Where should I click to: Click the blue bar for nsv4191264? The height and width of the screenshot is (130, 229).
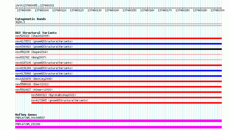[x=118, y=71]
